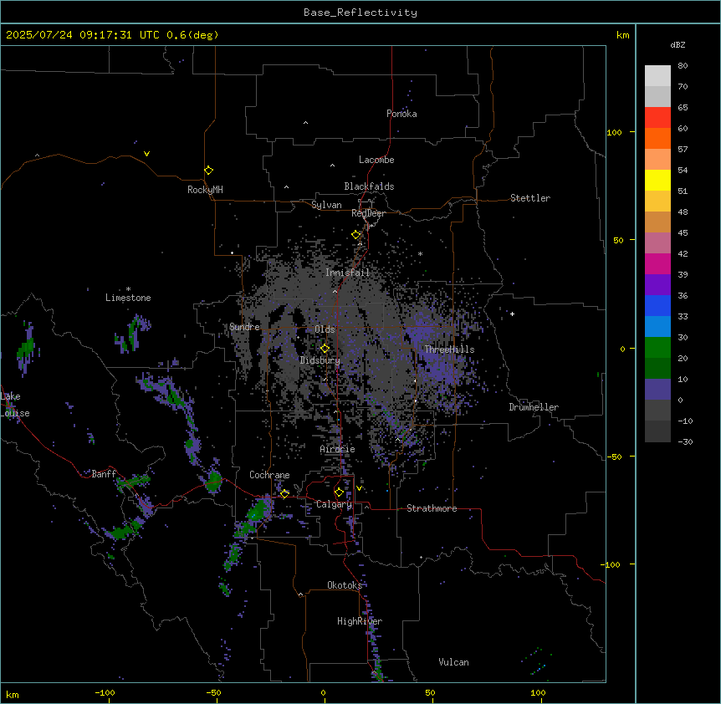Image resolution: width=721 pixels, height=704 pixels.
Task: Click the yellow diamond marker above Calgary label
Action: click(339, 492)
